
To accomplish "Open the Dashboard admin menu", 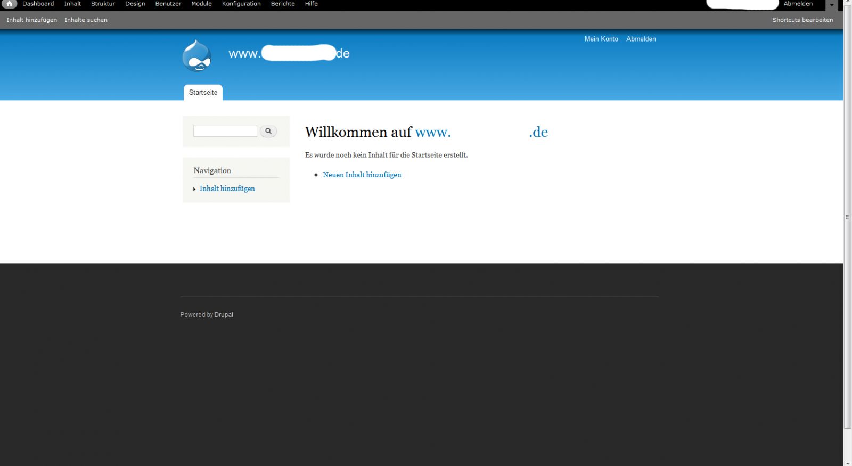I will click(38, 4).
